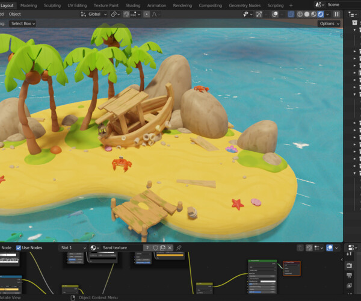This screenshot has width=361, height=301.
Task: Open the Object menu in the viewport header
Action: click(x=14, y=14)
